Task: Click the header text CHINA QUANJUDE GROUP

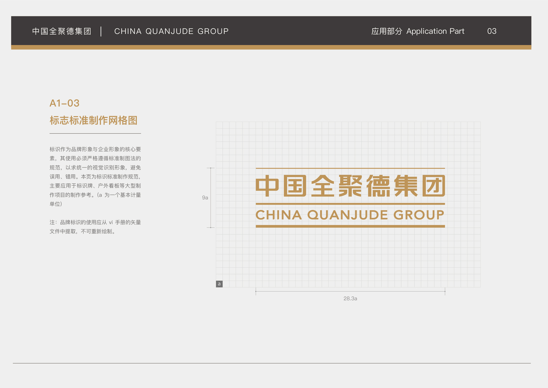Action: pyautogui.click(x=171, y=31)
